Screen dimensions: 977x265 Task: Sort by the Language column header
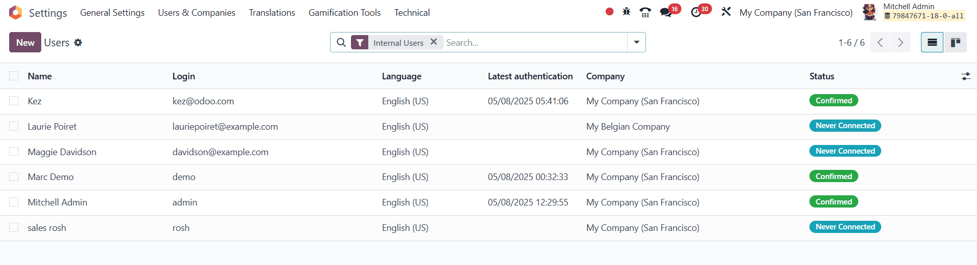coord(401,76)
